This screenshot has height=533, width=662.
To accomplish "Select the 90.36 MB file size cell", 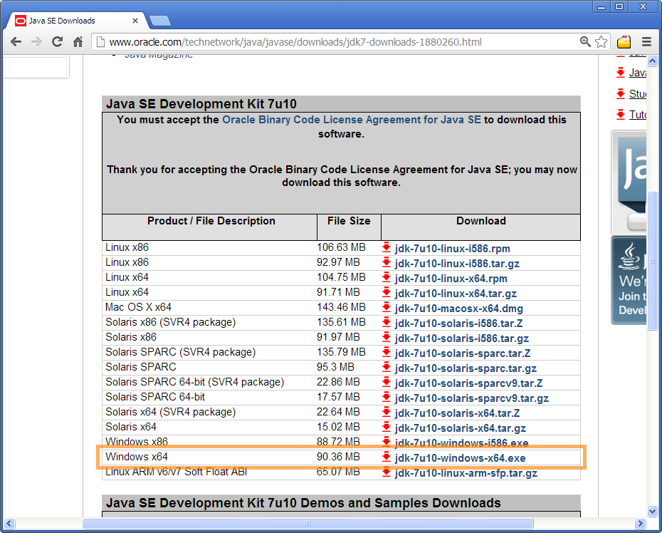I will [x=349, y=457].
